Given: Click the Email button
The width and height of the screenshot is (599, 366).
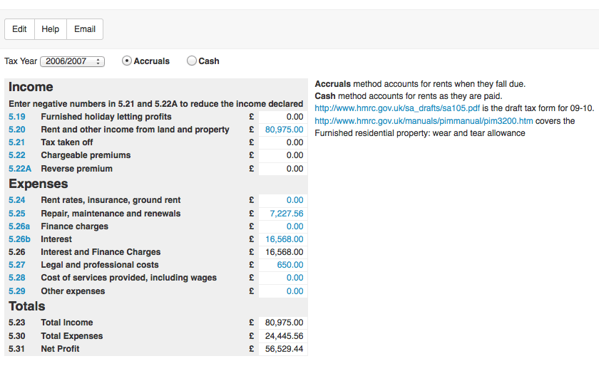Looking at the screenshot, I should [x=85, y=29].
